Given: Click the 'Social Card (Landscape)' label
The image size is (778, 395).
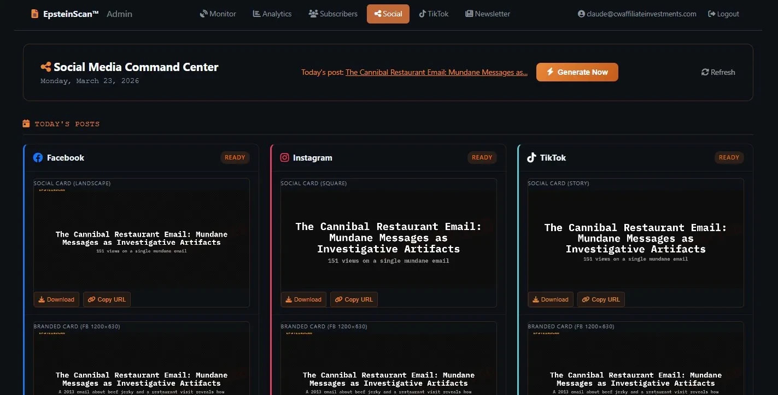Looking at the screenshot, I should tap(72, 183).
